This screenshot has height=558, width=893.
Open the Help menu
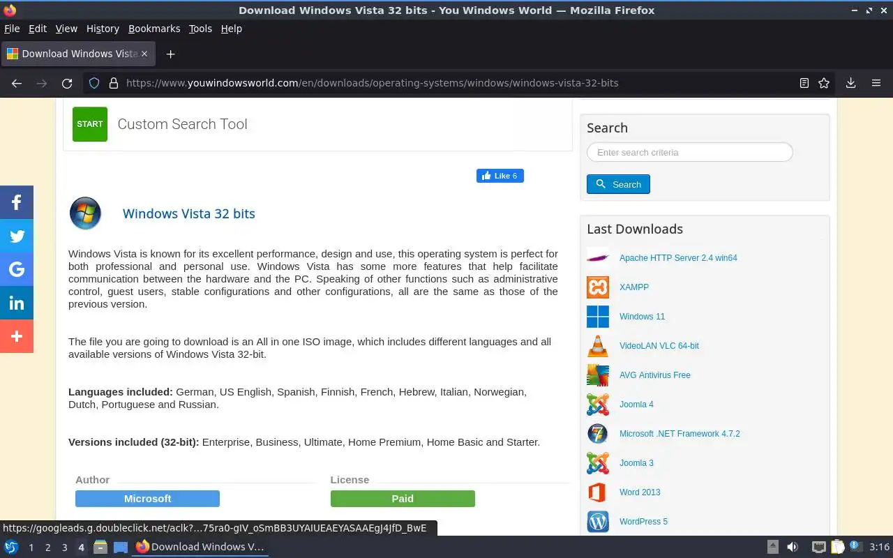[x=232, y=29]
